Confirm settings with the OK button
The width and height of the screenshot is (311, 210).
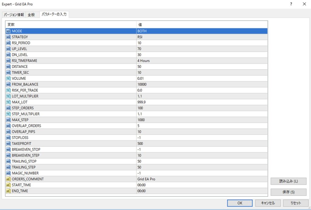click(x=240, y=203)
